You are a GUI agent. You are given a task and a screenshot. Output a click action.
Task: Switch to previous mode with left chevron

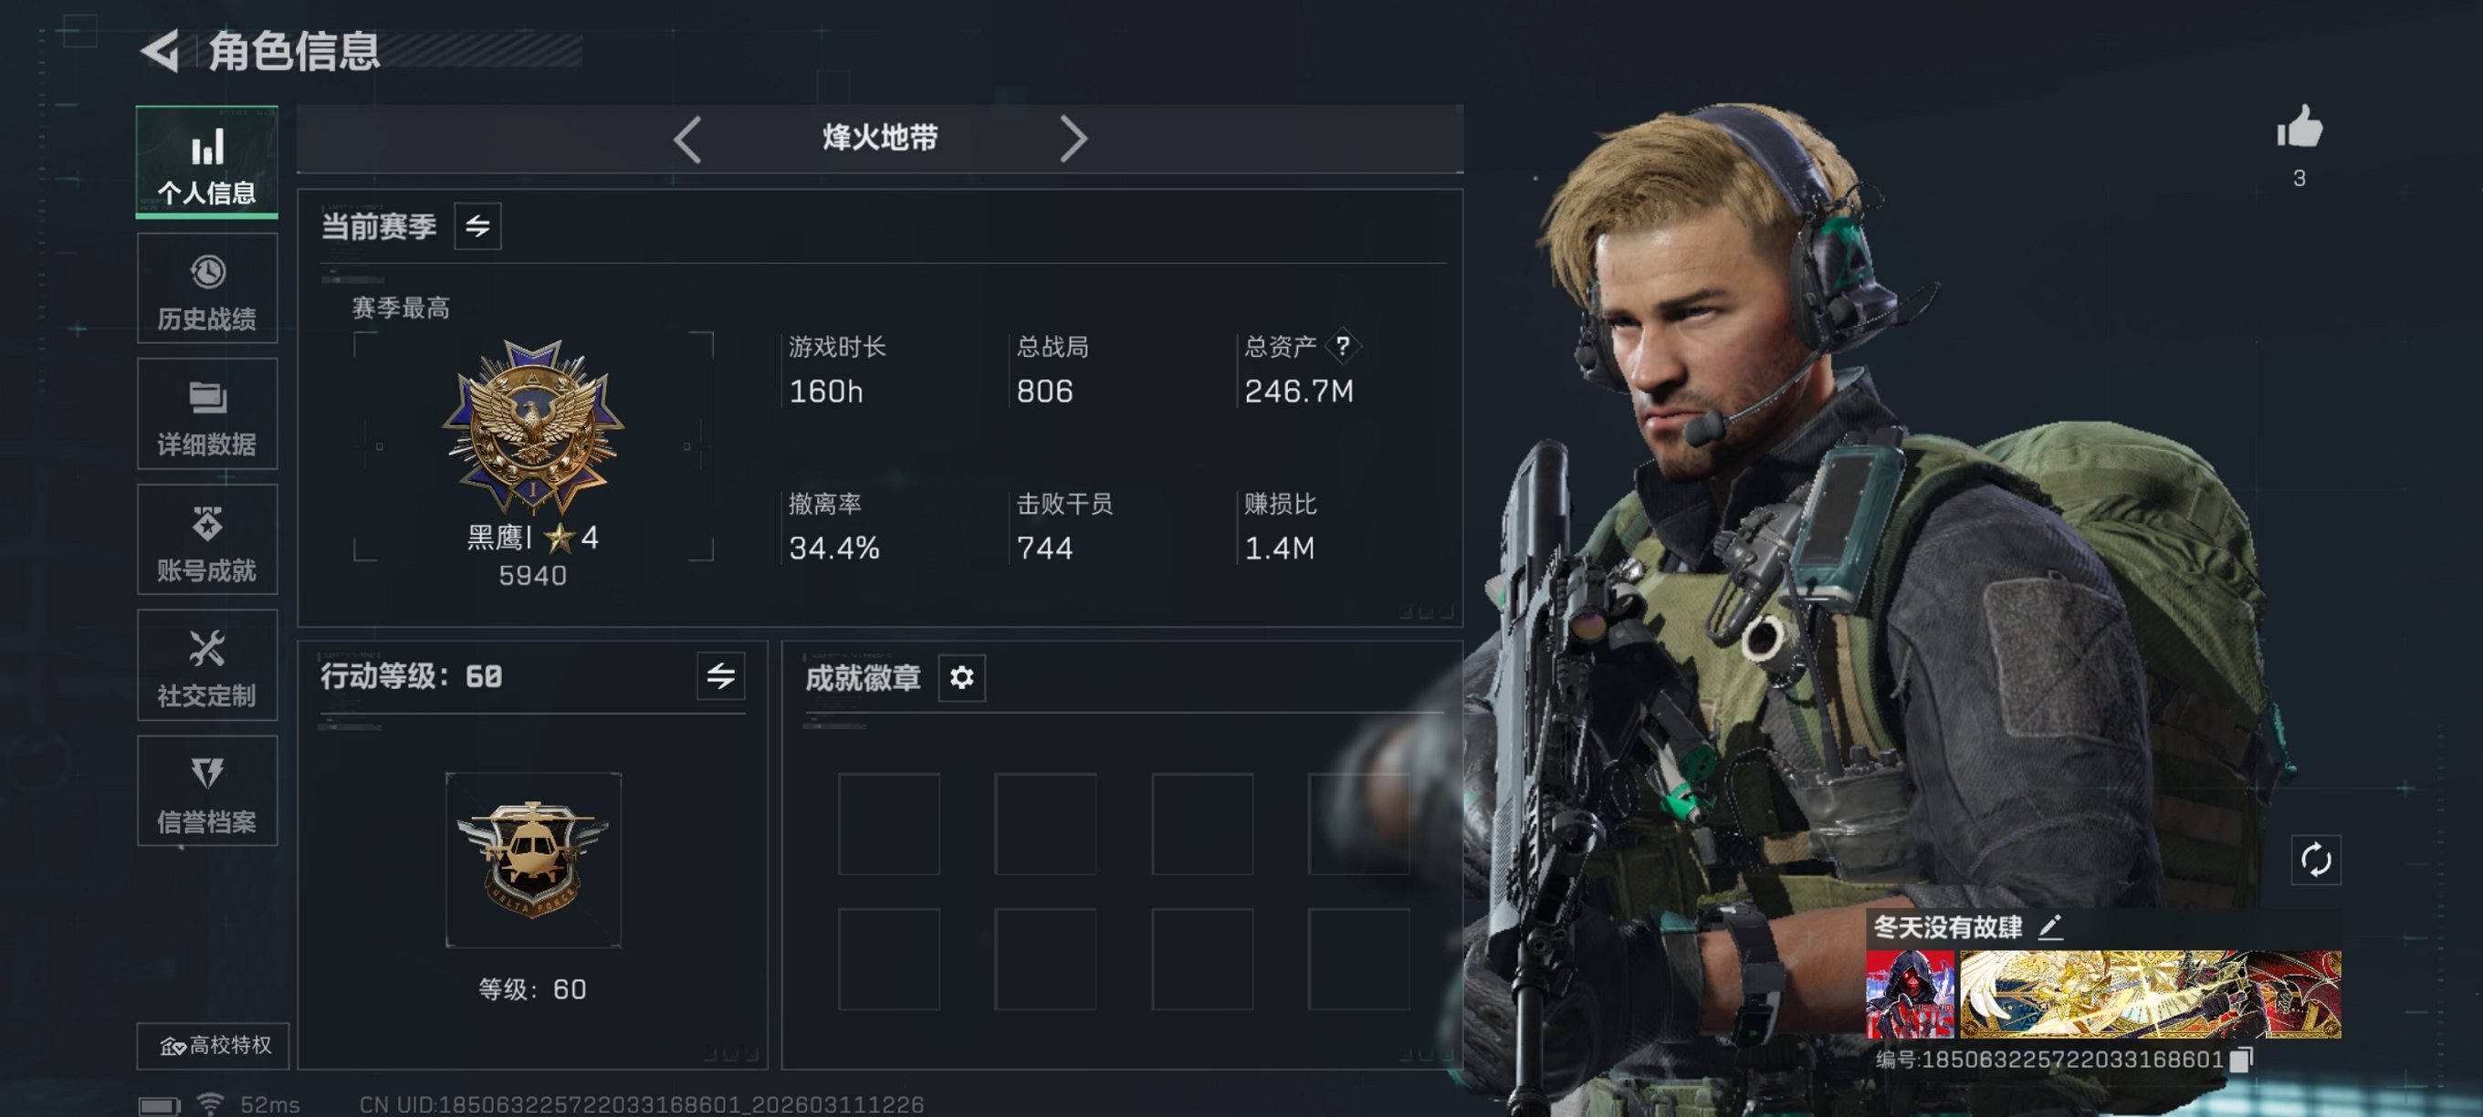[687, 139]
